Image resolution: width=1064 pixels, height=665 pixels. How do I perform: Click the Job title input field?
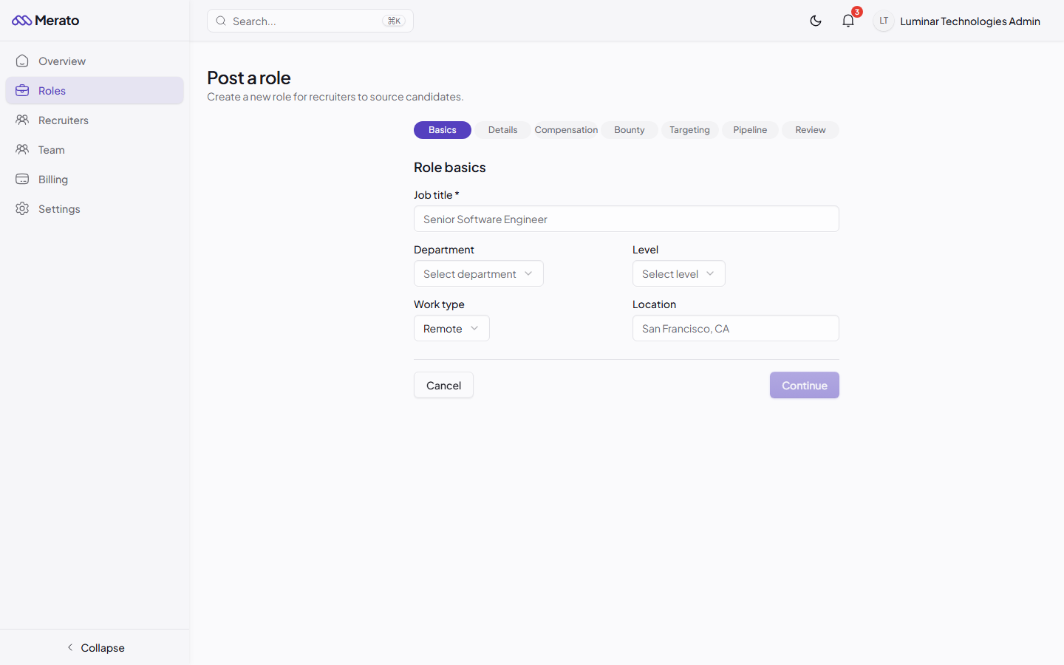(627, 219)
